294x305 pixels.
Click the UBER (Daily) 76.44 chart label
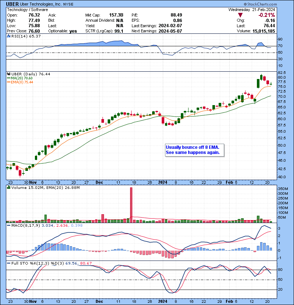[31, 74]
